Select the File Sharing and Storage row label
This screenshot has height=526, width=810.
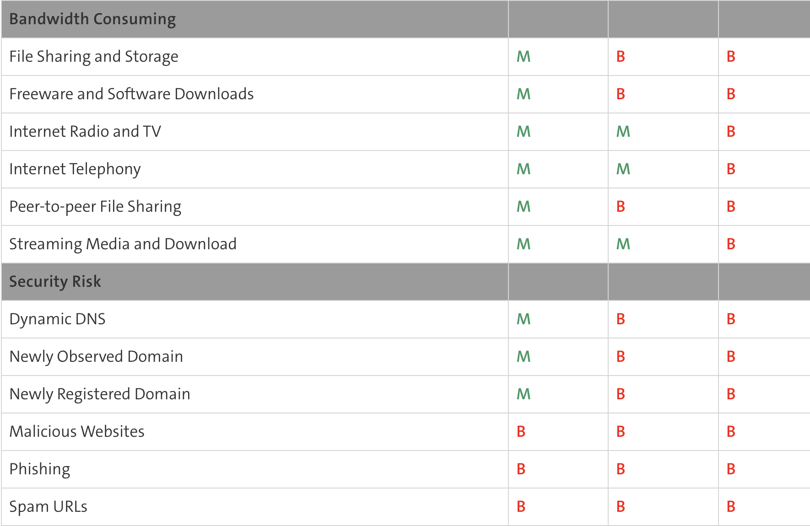click(x=94, y=57)
